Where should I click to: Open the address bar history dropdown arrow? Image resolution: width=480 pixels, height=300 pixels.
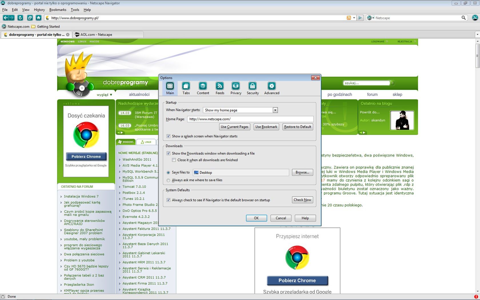pos(354,18)
